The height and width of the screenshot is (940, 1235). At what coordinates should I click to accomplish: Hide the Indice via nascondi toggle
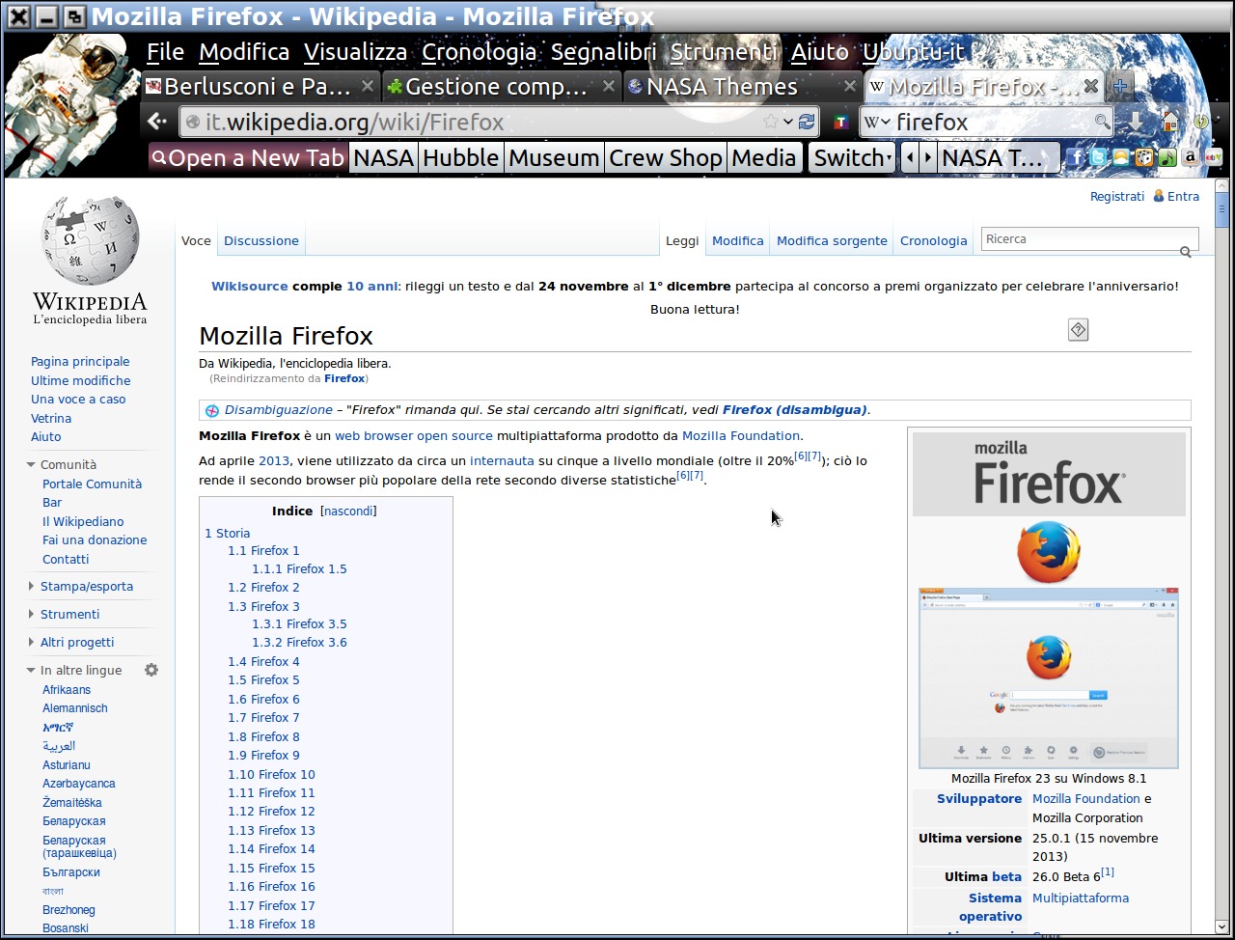click(x=348, y=511)
